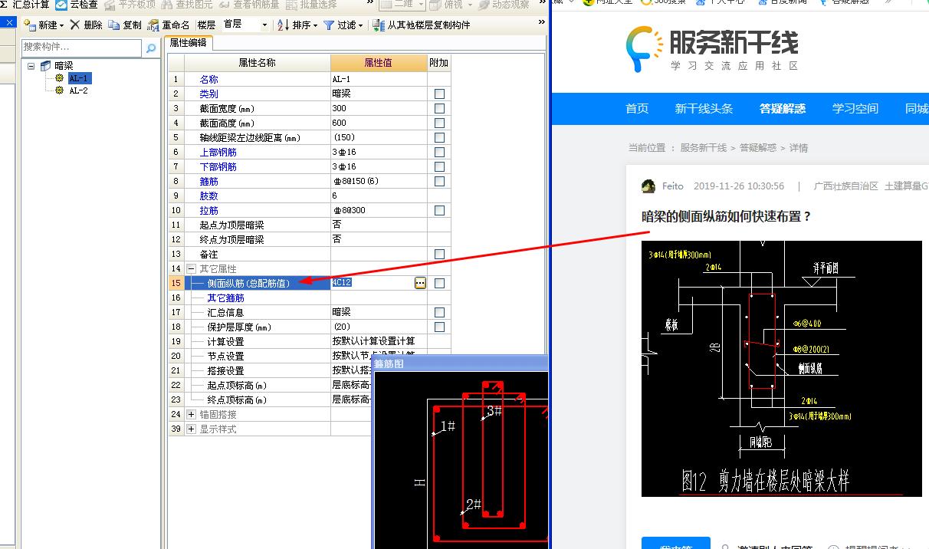Open the 答疑解惑 nav tab
Screen dimensions: 929x549
click(x=783, y=108)
